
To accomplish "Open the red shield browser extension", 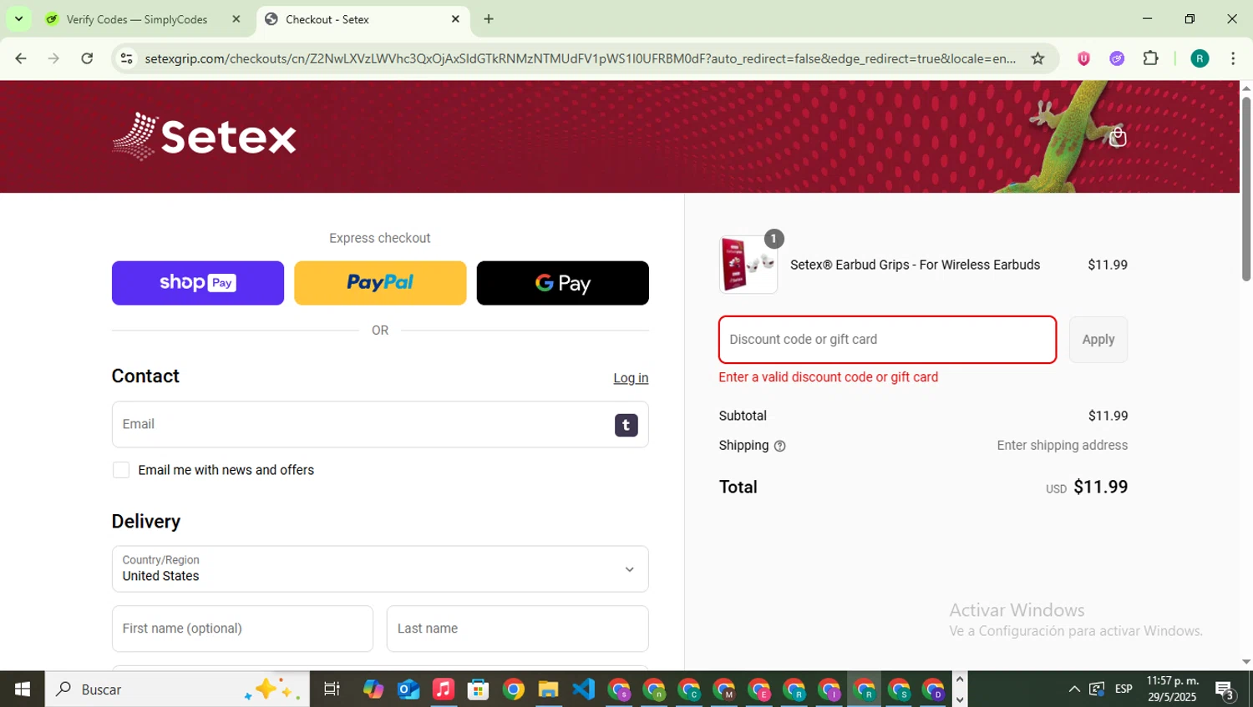I will point(1083,58).
